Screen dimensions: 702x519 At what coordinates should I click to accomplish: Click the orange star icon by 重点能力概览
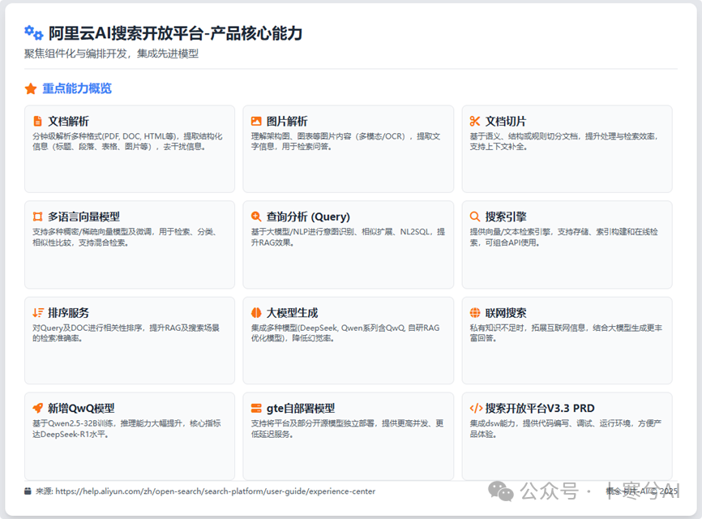[31, 88]
